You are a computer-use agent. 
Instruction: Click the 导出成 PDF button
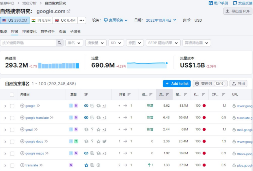pos(238,11)
